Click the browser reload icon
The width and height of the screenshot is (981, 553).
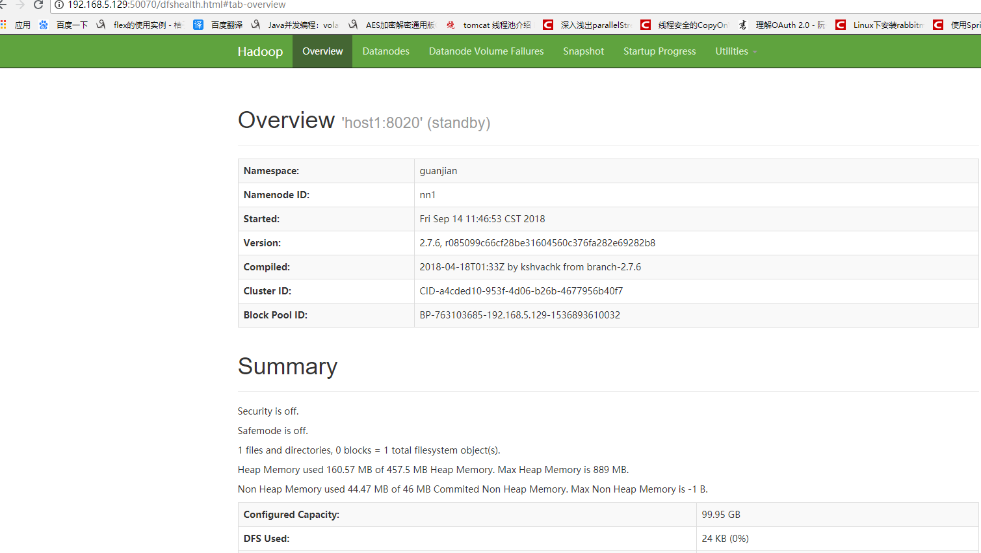point(38,5)
